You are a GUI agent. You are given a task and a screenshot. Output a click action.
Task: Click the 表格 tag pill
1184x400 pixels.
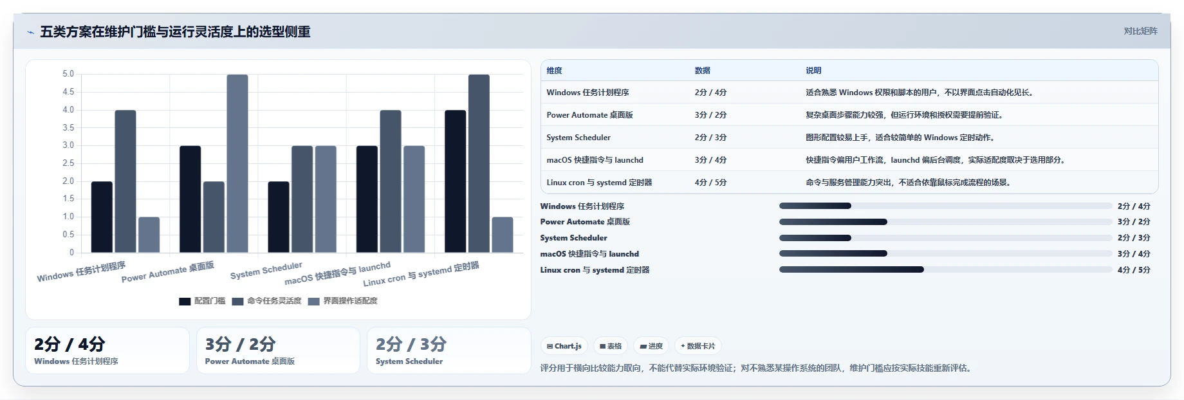click(611, 346)
